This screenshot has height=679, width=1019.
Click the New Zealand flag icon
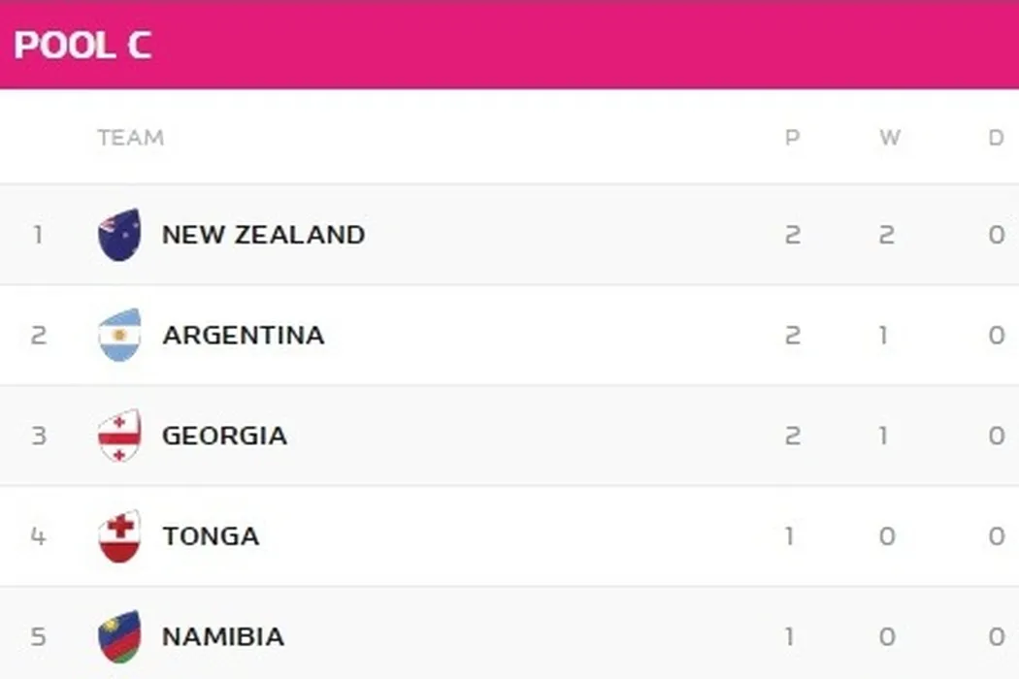coord(119,235)
